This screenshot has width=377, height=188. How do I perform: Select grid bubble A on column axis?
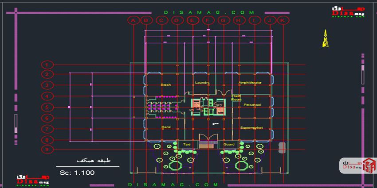click(x=133, y=20)
